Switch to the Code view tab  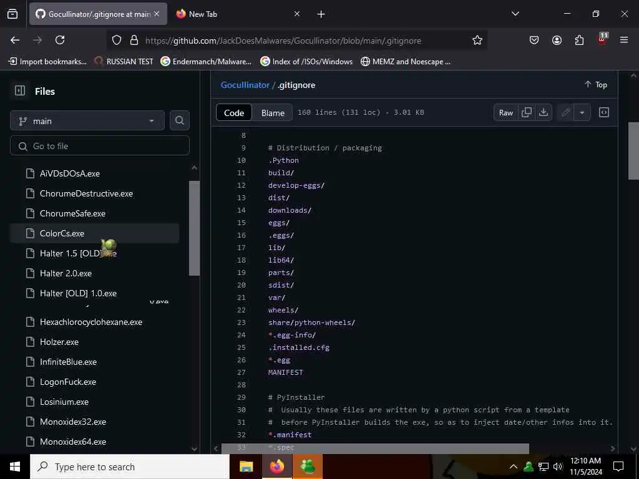click(234, 113)
